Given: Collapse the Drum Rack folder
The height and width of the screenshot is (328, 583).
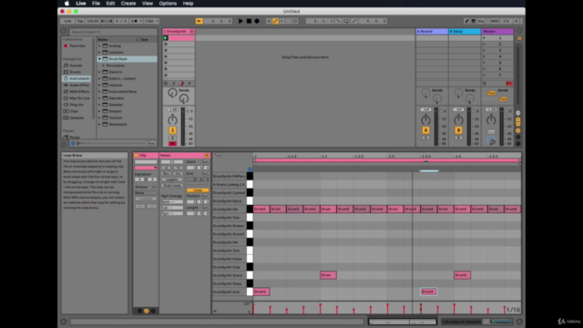Looking at the screenshot, I should (99, 58).
